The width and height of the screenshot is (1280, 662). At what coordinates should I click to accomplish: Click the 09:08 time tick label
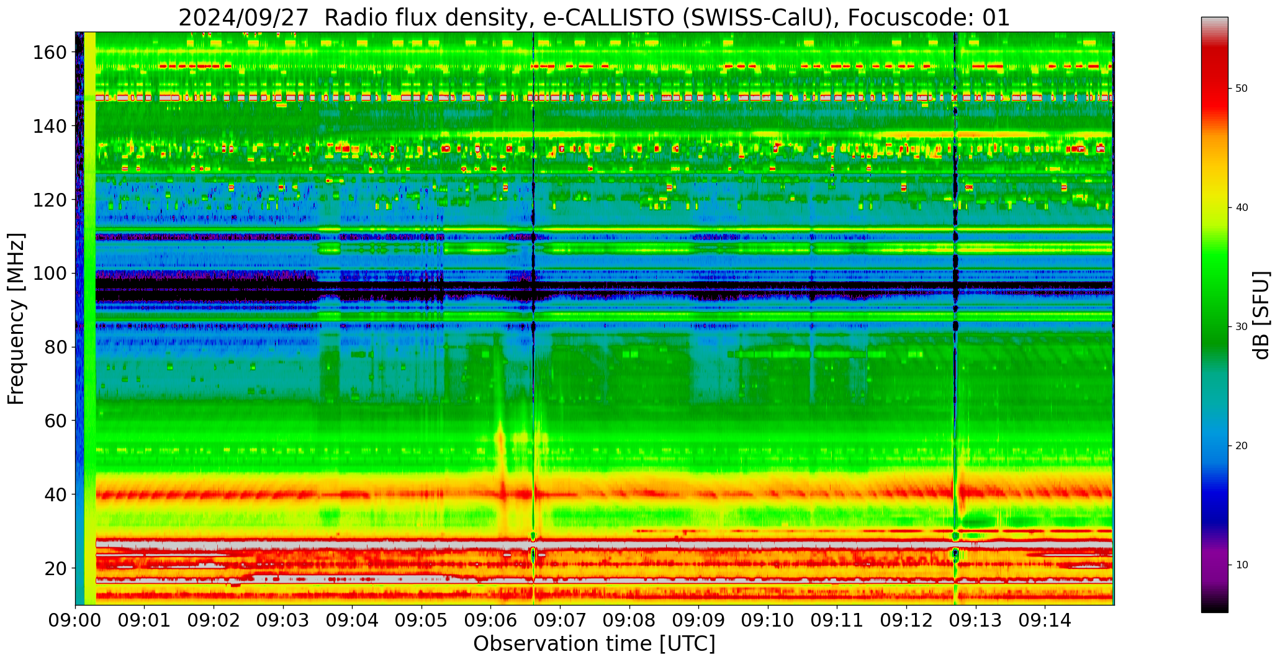tap(629, 619)
